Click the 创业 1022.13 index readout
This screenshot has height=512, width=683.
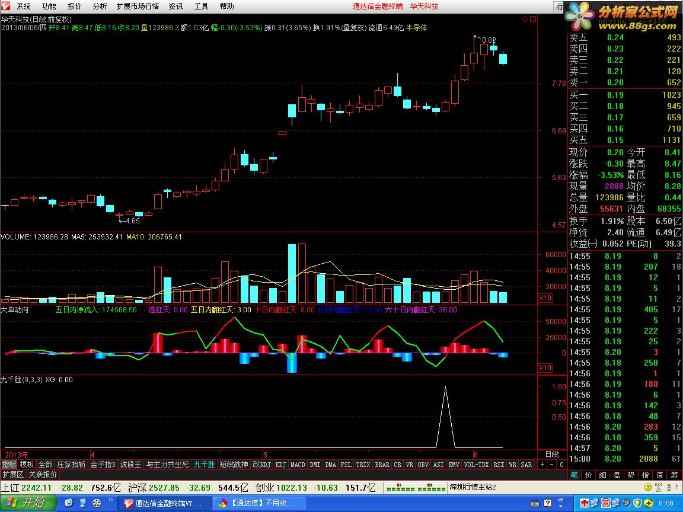click(282, 488)
